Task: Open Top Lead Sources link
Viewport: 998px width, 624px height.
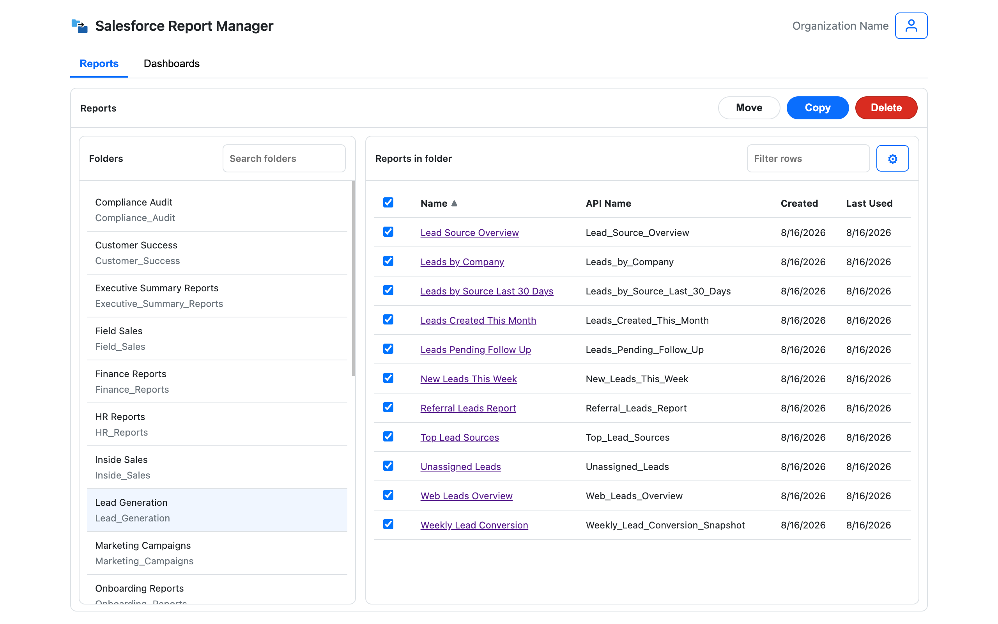Action: point(459,438)
